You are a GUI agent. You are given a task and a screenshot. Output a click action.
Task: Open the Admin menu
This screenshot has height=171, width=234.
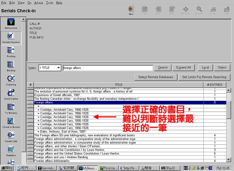click(39, 3)
